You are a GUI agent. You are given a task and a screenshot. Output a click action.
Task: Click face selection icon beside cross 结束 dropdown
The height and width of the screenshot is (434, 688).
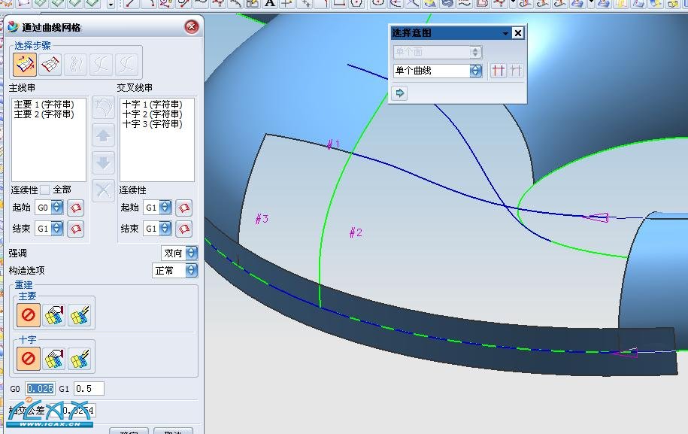click(x=183, y=229)
